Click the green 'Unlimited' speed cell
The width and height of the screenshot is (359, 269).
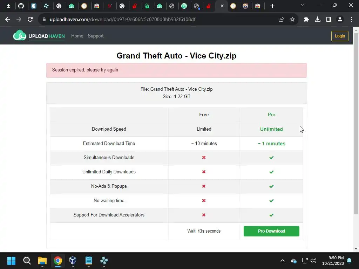271,129
